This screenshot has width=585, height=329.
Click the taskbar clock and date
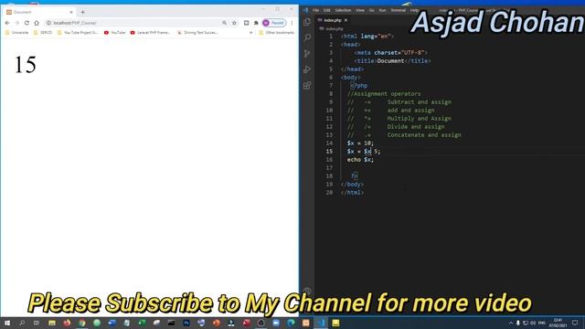(558, 323)
